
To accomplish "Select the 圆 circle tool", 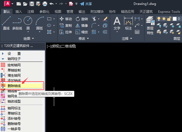I will click(x=28, y=23).
